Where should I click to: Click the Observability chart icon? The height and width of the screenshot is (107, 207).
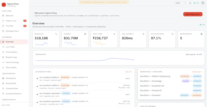click(3, 67)
